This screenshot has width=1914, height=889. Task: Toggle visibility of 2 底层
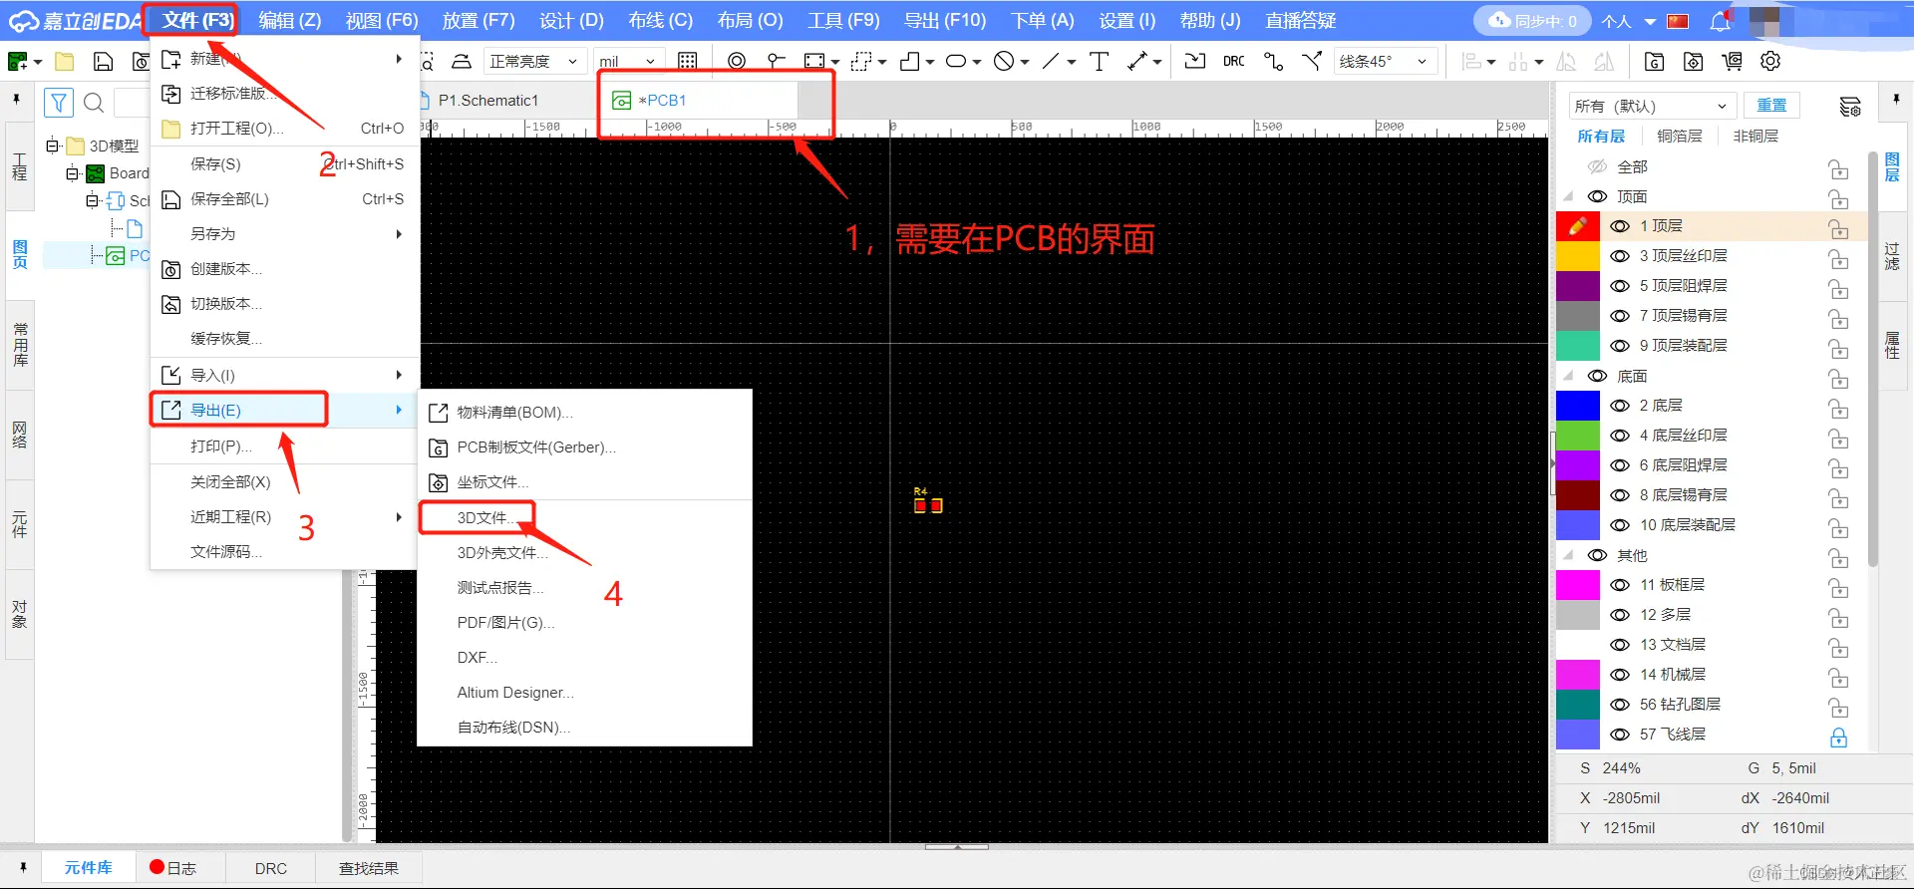click(1620, 406)
